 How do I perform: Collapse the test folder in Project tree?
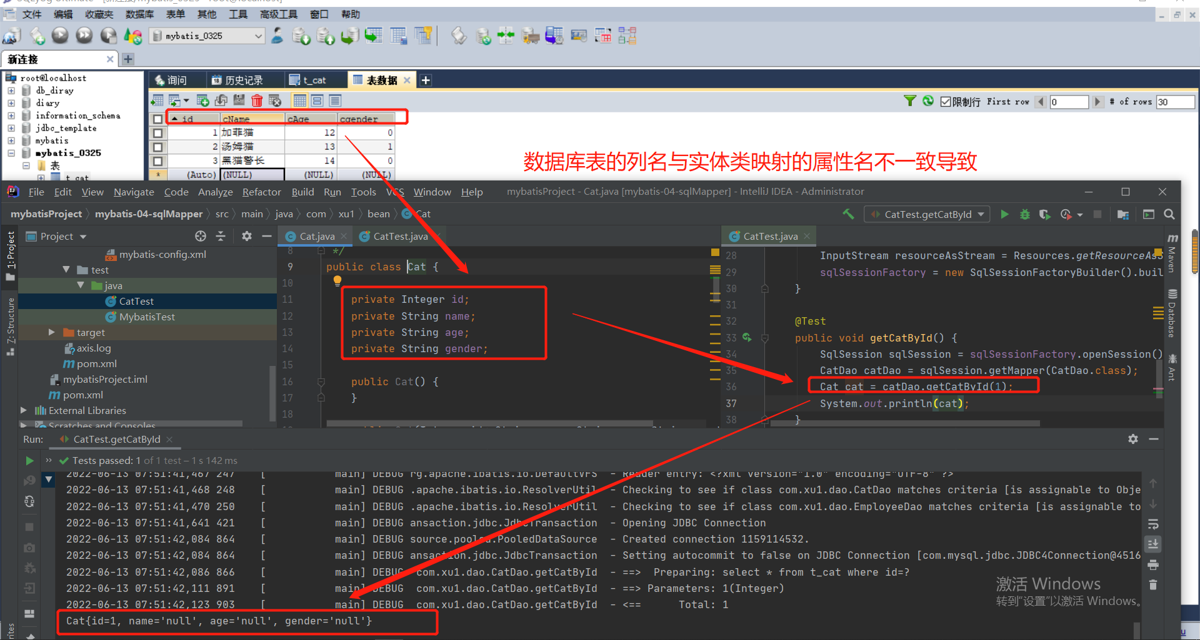pyautogui.click(x=66, y=270)
